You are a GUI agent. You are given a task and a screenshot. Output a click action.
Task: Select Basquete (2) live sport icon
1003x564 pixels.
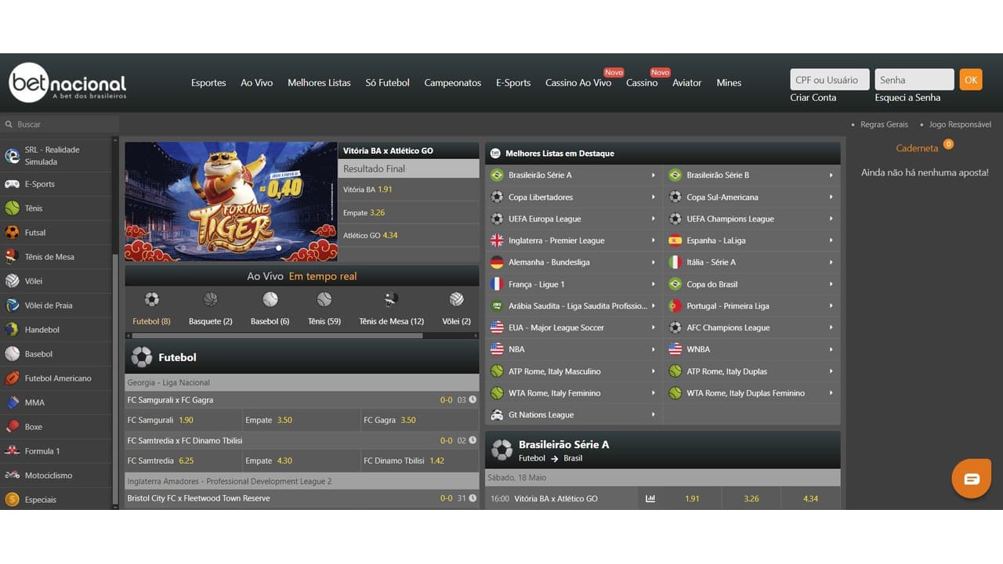(x=211, y=299)
